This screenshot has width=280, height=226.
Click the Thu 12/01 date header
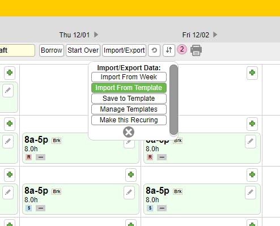pos(74,35)
